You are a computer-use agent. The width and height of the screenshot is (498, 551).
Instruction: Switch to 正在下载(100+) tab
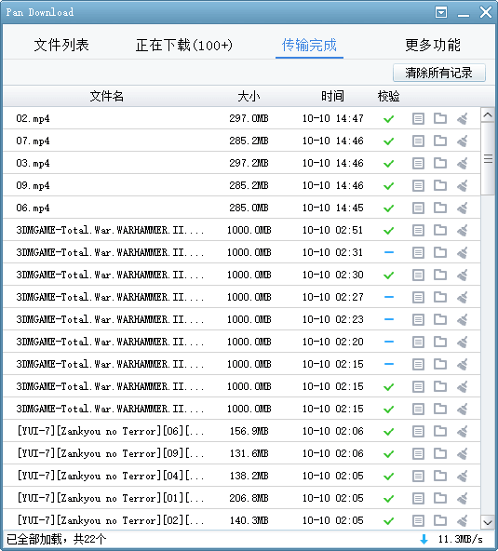[183, 45]
